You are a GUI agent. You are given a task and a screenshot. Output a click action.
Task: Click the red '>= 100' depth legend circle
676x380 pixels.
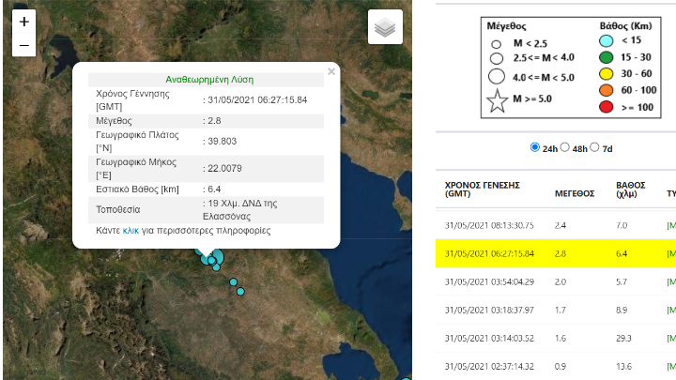607,107
